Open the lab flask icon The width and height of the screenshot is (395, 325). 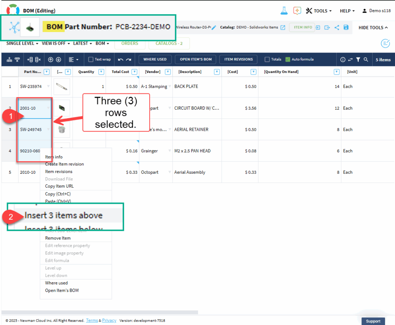click(284, 10)
